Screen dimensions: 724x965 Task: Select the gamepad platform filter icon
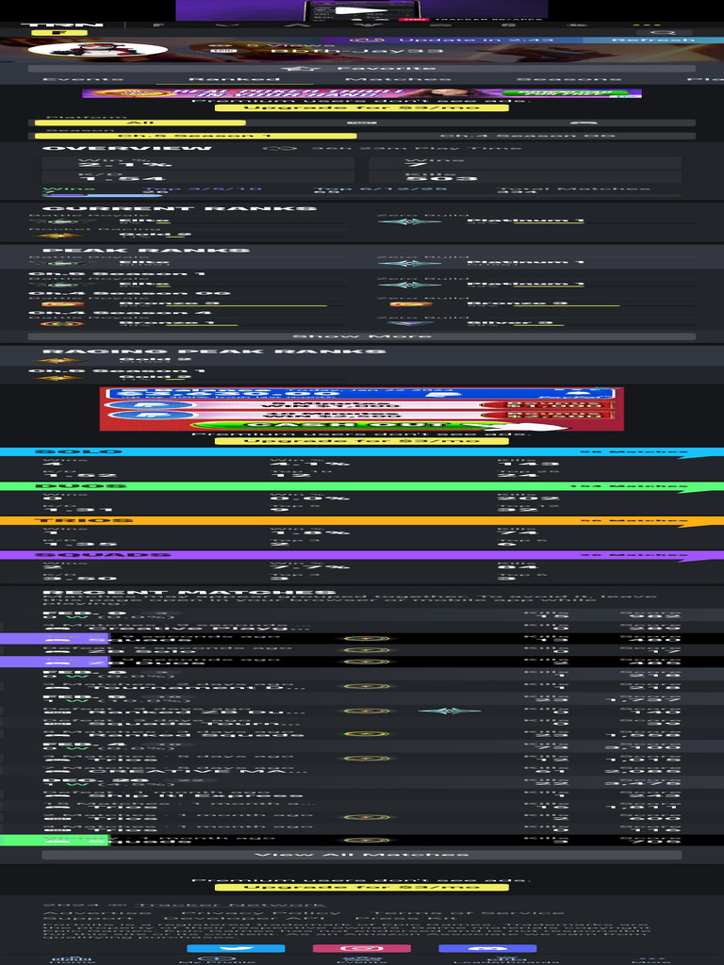tap(583, 123)
